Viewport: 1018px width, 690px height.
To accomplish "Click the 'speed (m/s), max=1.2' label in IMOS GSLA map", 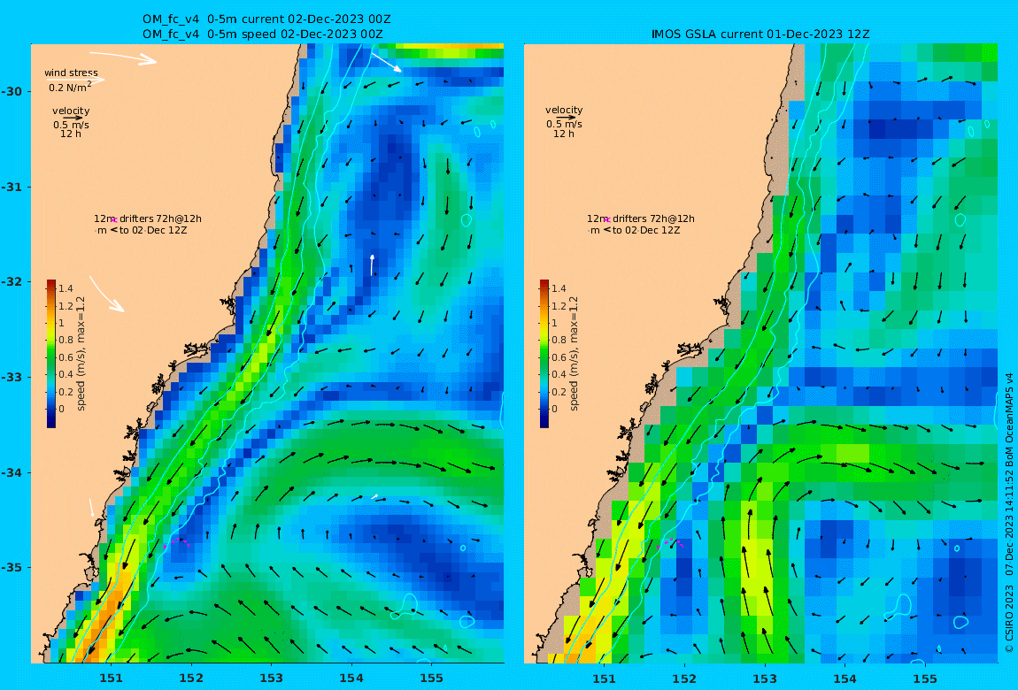I will point(574,354).
